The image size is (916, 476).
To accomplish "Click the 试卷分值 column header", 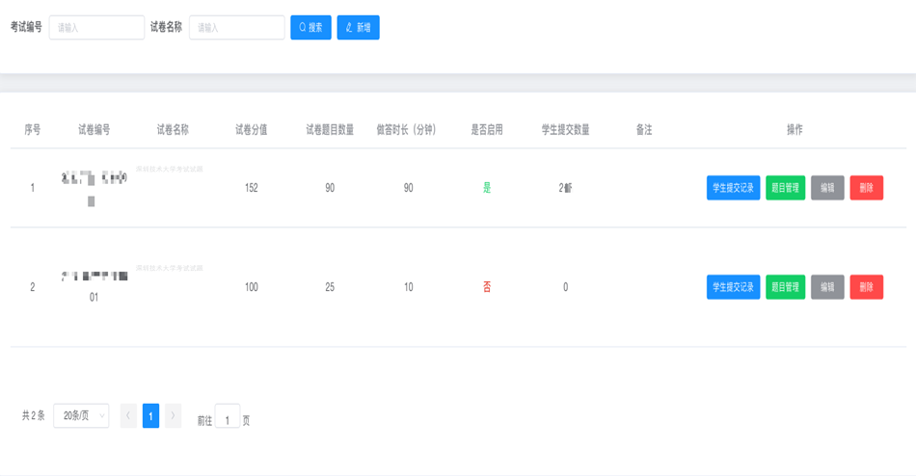I will pyautogui.click(x=251, y=130).
